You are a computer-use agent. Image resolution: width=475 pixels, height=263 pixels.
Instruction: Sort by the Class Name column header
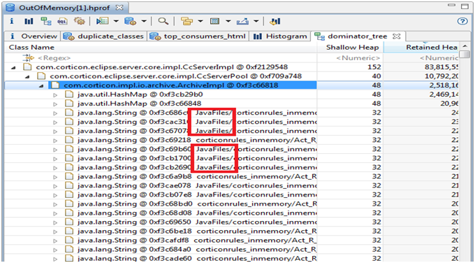point(161,48)
